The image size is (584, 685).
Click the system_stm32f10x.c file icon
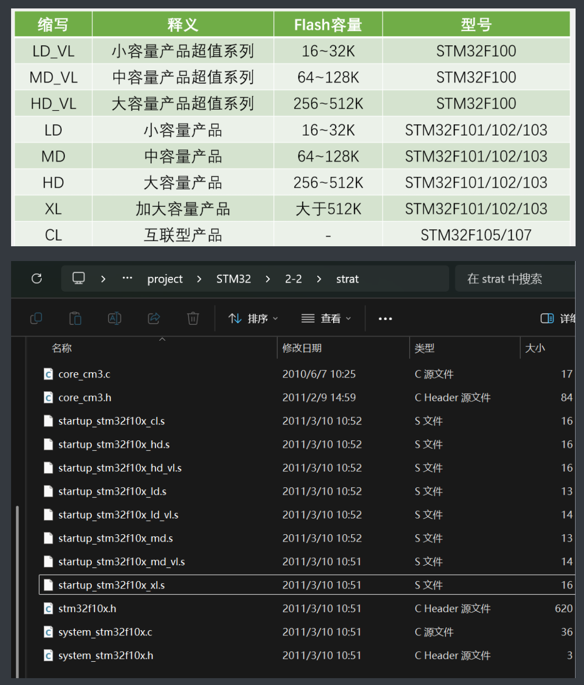[48, 632]
